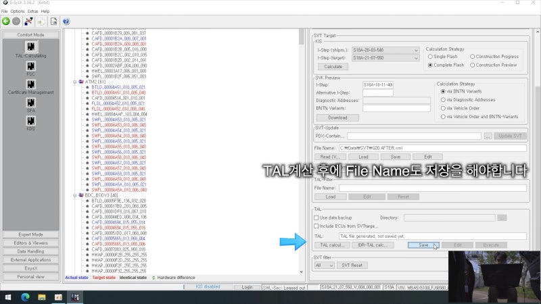
Task: Enable Use data backup checkbox
Action: tap(316, 218)
